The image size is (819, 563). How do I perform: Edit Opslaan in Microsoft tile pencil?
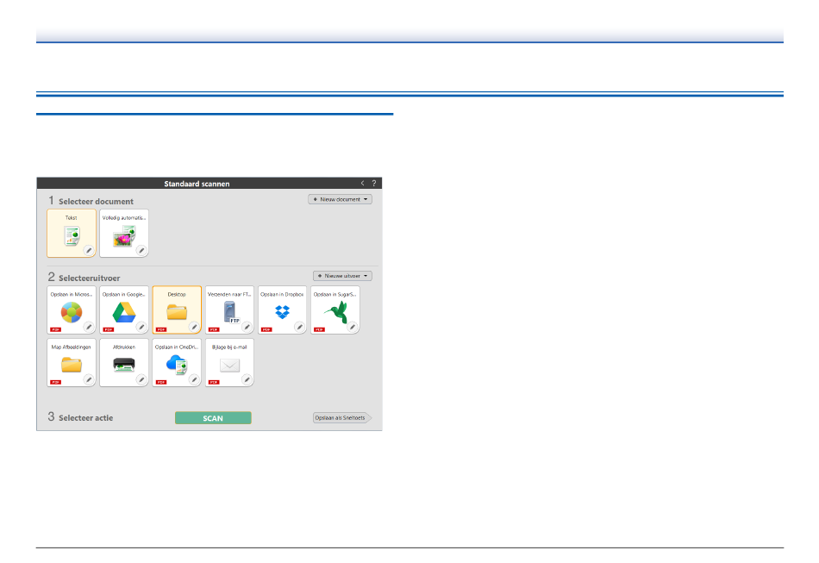[x=89, y=327]
